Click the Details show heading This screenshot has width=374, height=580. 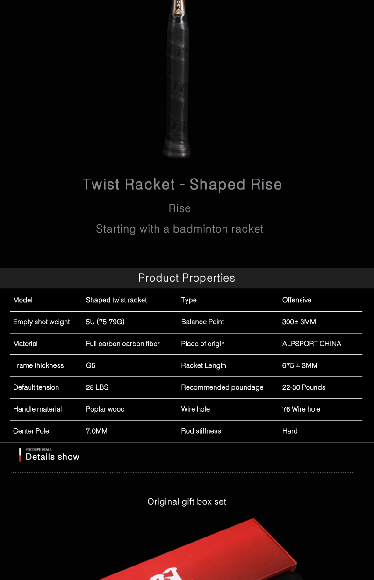tap(52, 457)
